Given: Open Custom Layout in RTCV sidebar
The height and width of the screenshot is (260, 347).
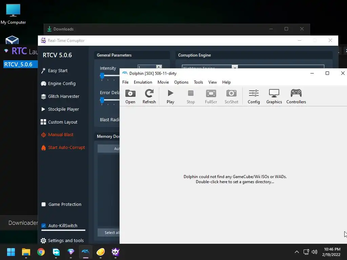Looking at the screenshot, I should [59, 122].
